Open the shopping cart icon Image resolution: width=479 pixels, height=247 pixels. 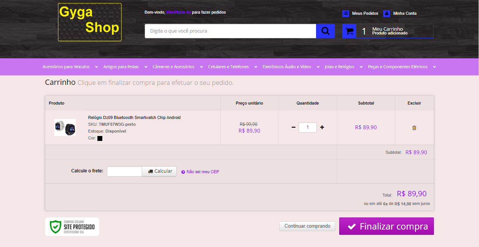[349, 31]
